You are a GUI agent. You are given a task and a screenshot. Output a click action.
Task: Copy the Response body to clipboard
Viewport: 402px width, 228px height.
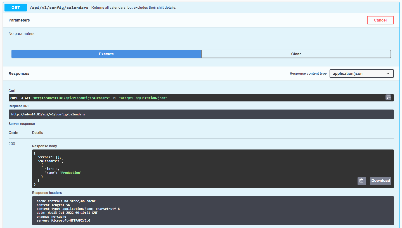361,181
